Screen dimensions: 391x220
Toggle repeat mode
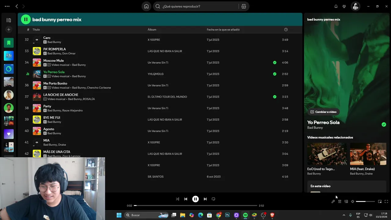[214, 199]
